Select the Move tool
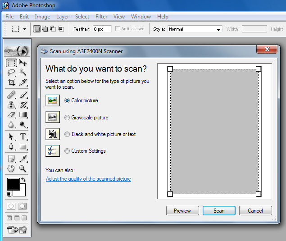286x241 pixels. coord(23,63)
